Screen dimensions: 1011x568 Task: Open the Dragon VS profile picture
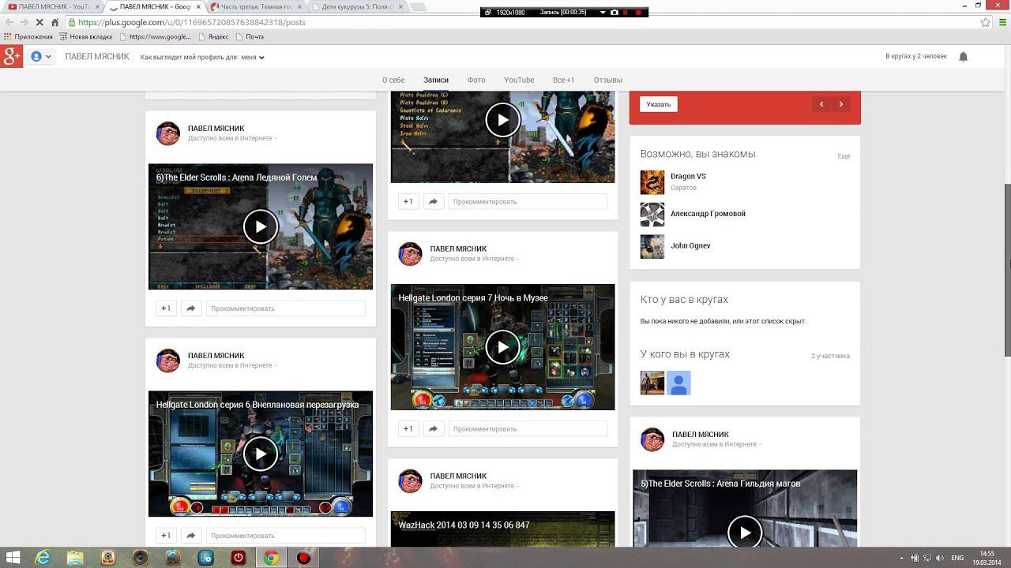coord(652,182)
